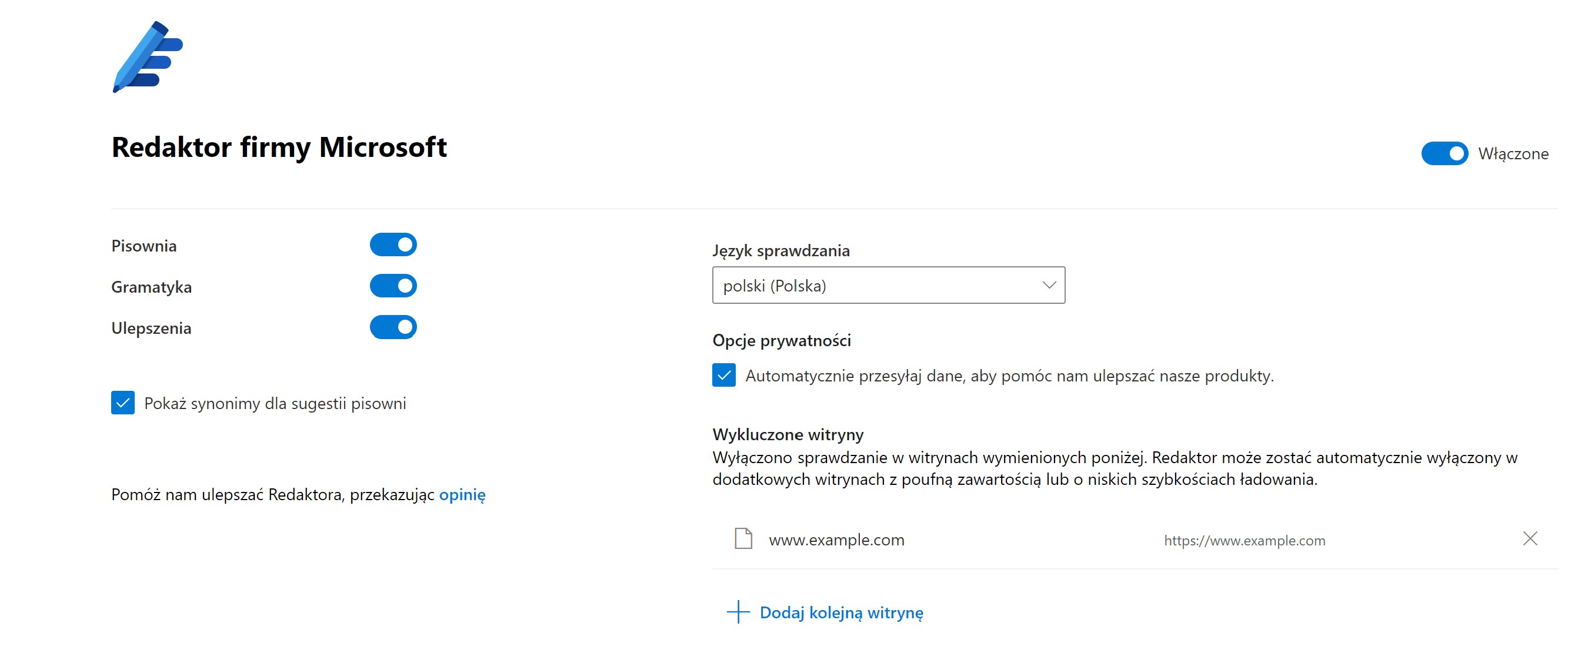The height and width of the screenshot is (670, 1588).
Task: Click the Microsoft Editor pen logo
Action: click(x=148, y=56)
